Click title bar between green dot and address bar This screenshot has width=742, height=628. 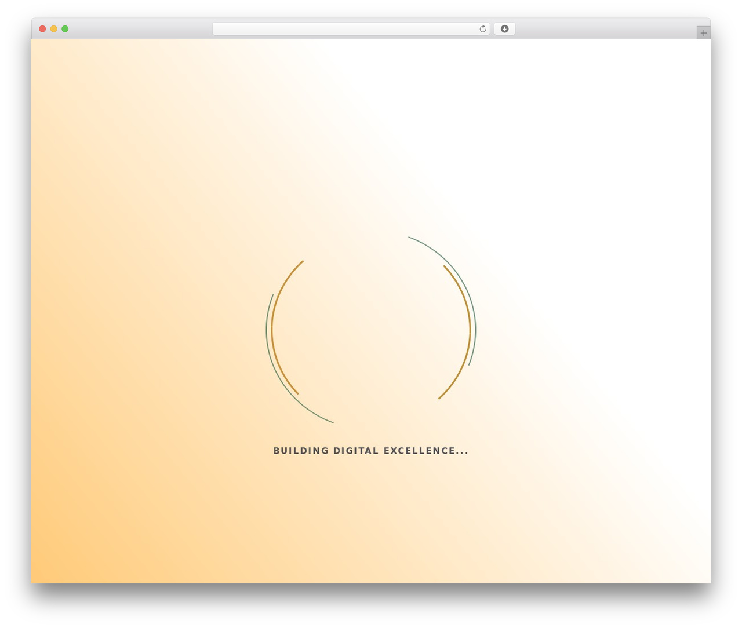[x=140, y=29]
